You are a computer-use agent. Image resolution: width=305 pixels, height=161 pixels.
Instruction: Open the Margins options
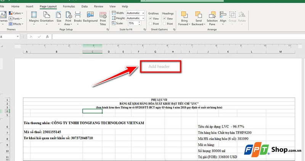(34, 18)
